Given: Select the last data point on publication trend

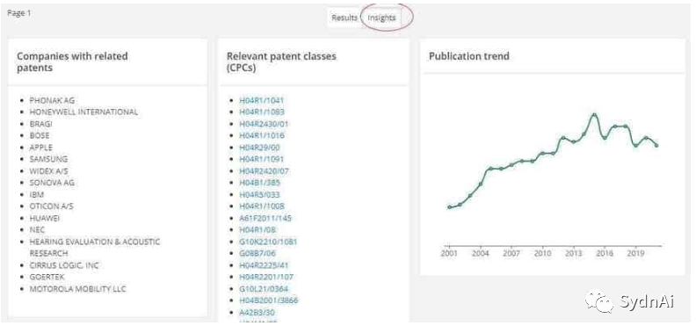Looking at the screenshot, I should [656, 146].
